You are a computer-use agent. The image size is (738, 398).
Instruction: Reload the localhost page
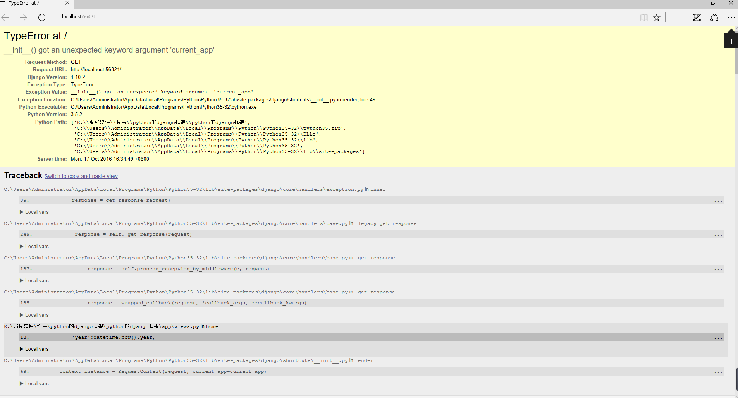point(42,17)
